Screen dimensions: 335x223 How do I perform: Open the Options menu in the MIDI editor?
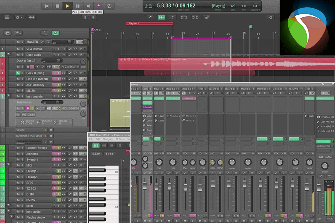(120, 139)
